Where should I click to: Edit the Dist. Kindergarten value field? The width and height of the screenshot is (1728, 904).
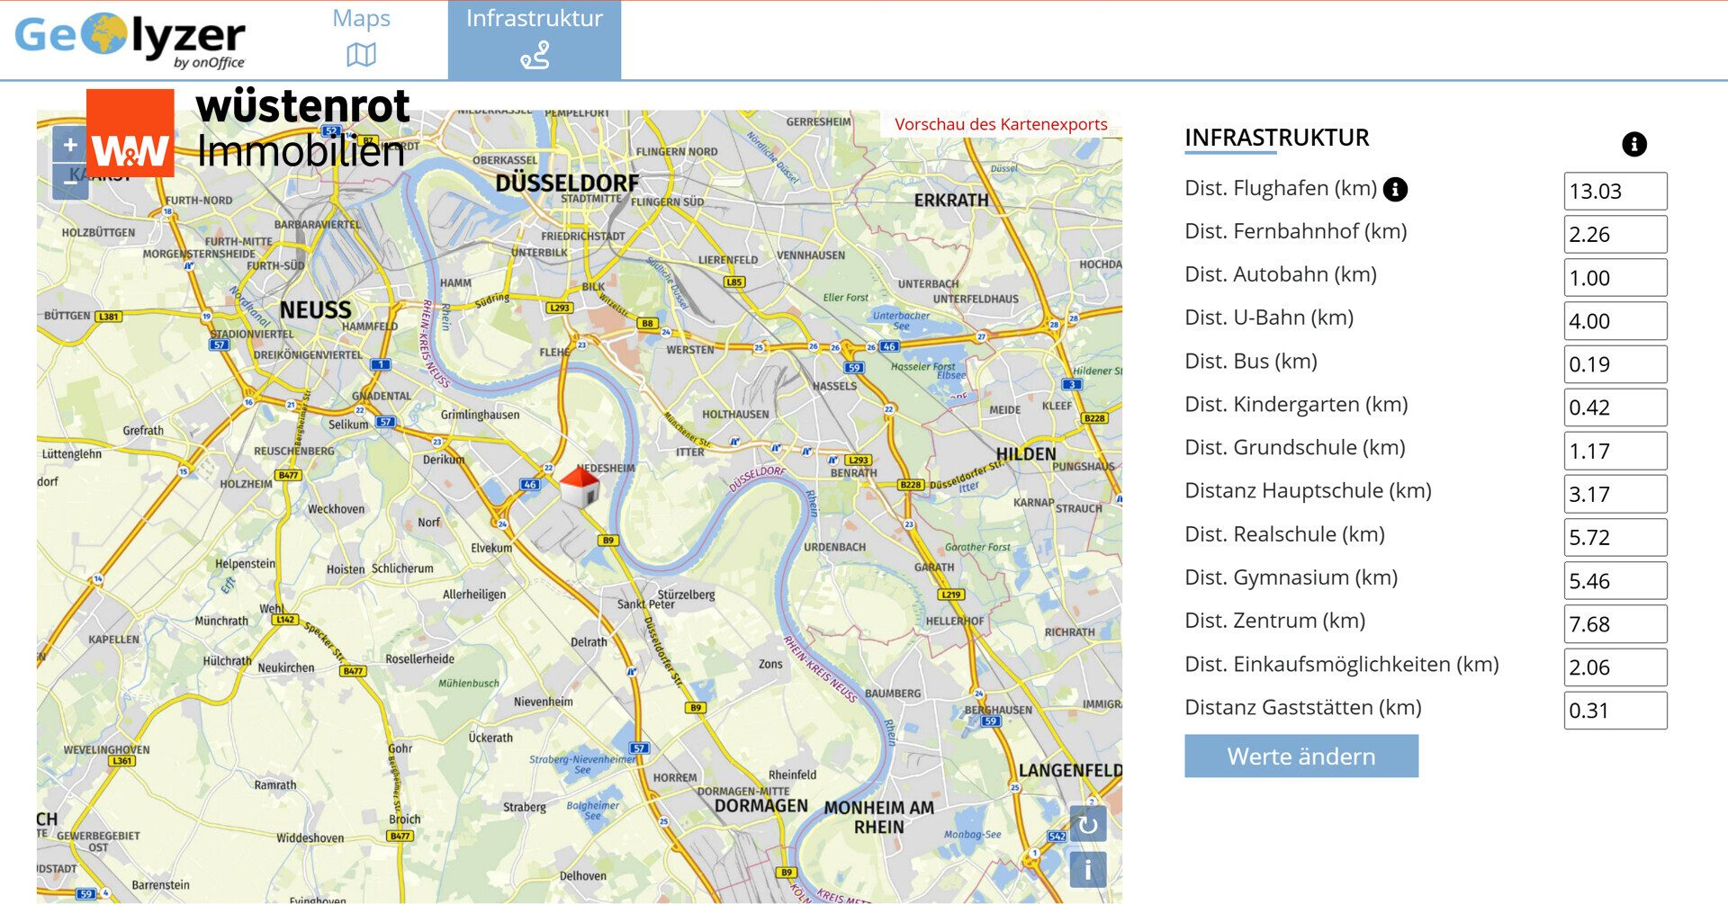coord(1615,407)
